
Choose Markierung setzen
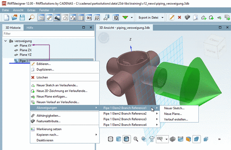tap(65, 129)
